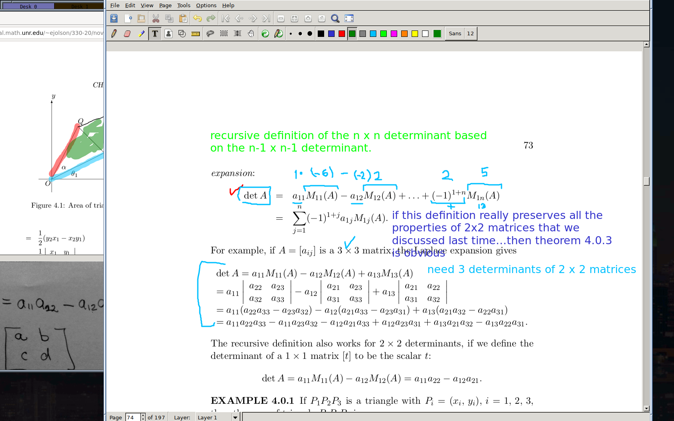Click the page number field
Viewport: 674px width, 421px height.
coord(132,417)
